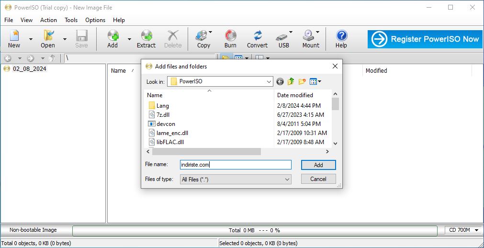Click the dialog Name column header

click(155, 95)
